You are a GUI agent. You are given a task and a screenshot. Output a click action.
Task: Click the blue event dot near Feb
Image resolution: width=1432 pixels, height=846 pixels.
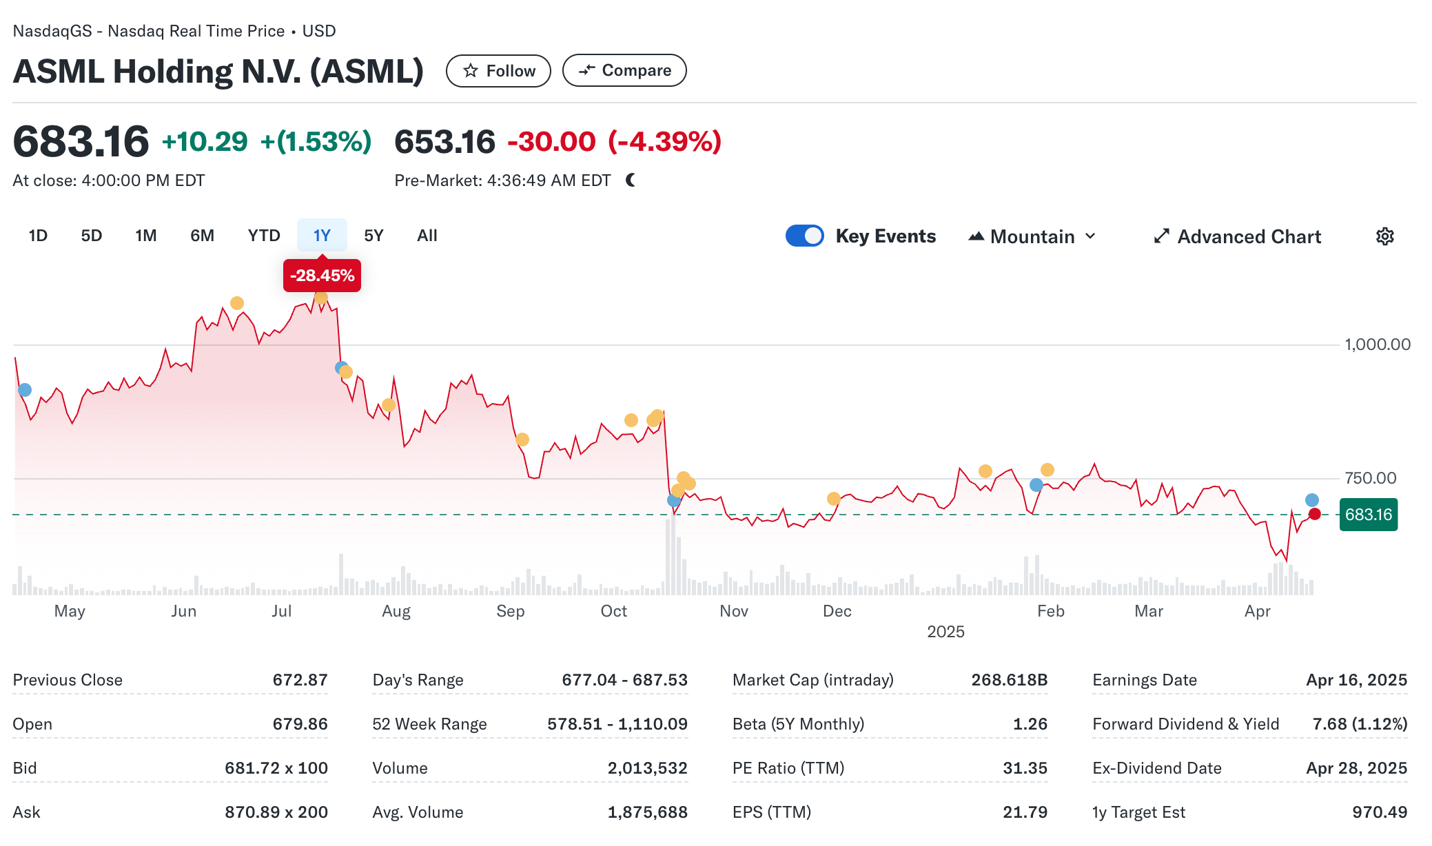[1036, 485]
